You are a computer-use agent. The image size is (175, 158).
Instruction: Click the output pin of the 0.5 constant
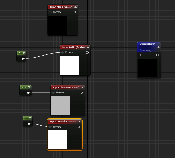coord(28,93)
